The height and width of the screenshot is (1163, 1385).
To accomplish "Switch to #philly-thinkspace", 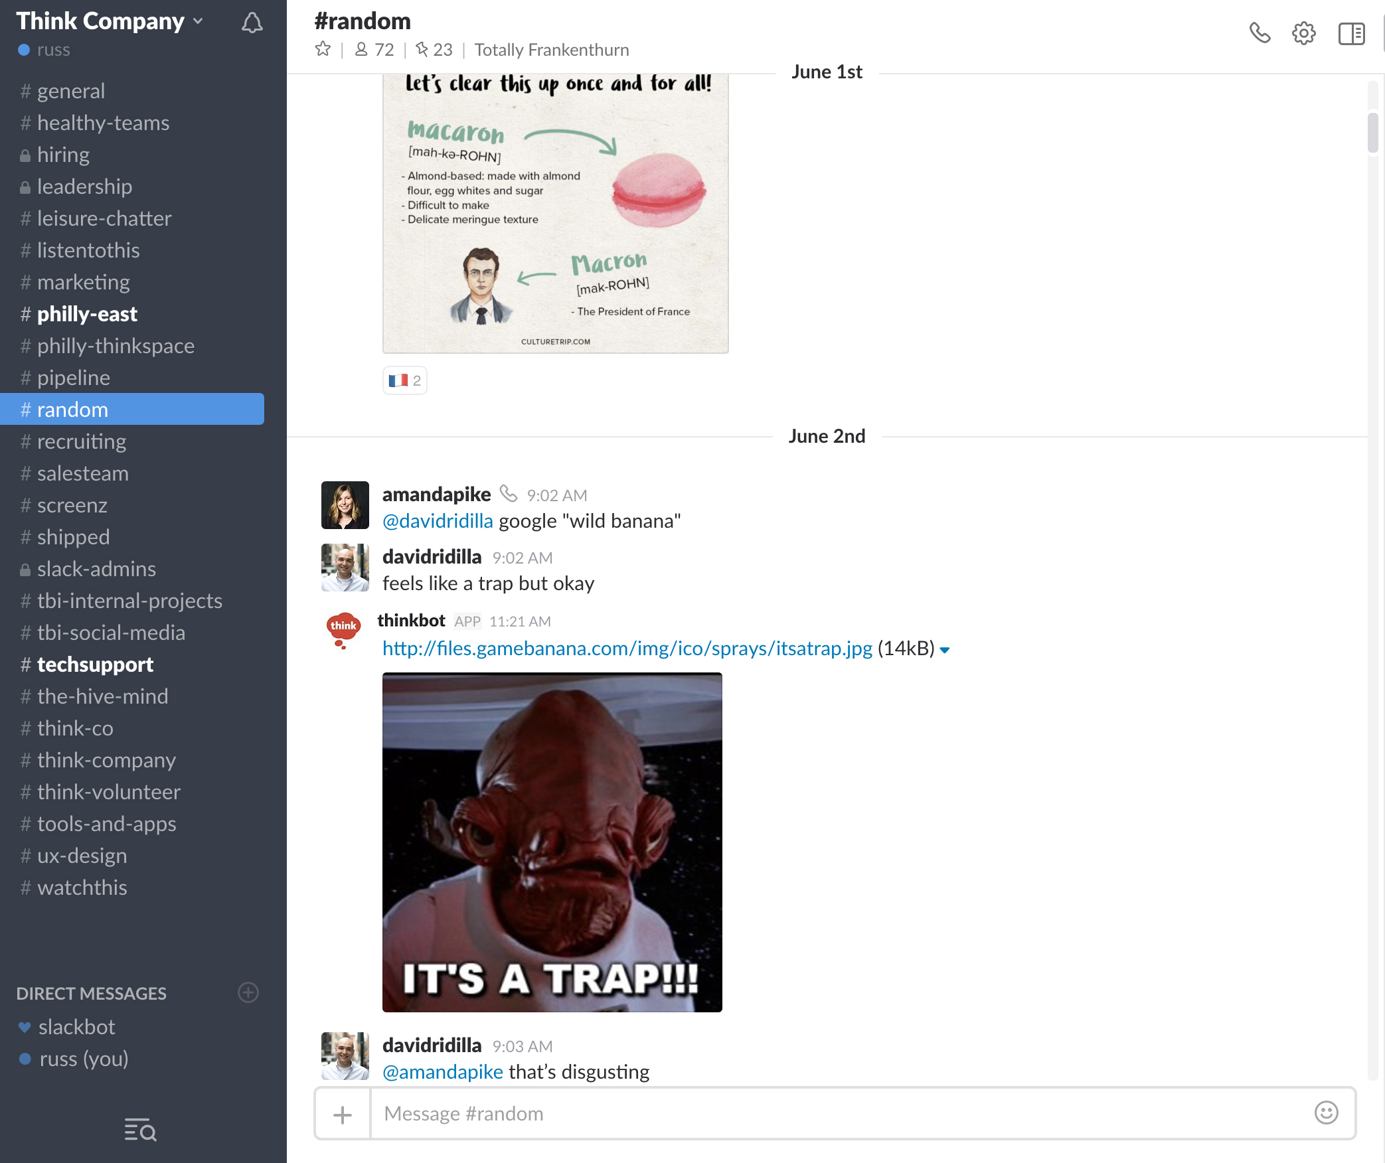I will click(x=133, y=346).
